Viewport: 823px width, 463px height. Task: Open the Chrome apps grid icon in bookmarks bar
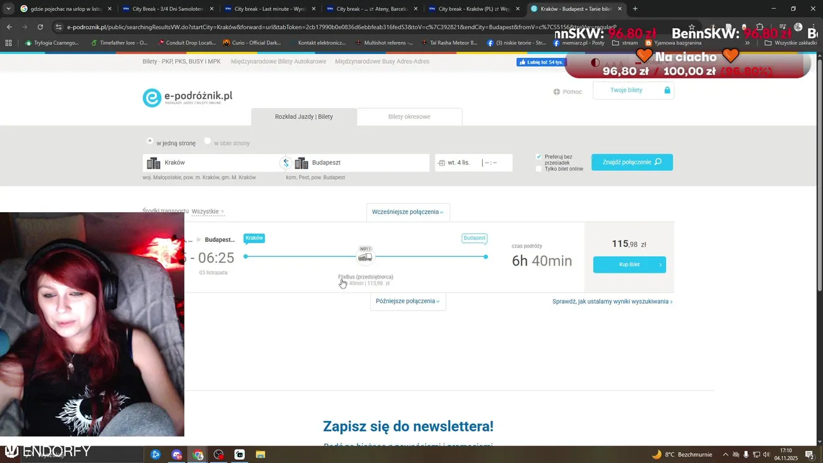pos(8,43)
